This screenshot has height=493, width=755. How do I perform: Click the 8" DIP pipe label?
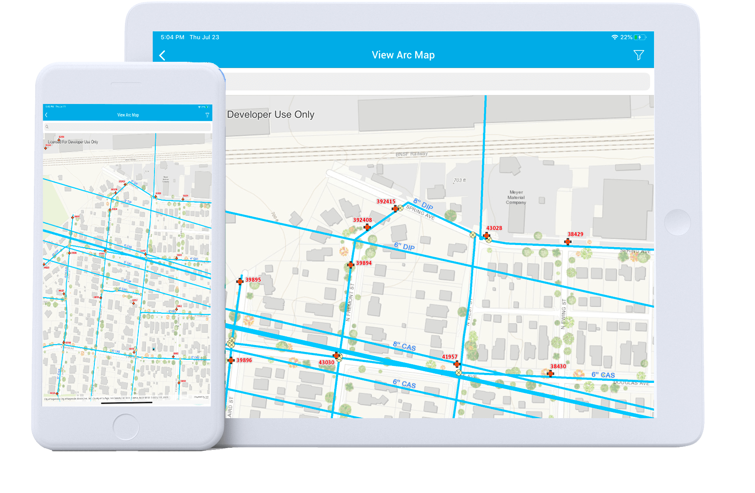[423, 204]
